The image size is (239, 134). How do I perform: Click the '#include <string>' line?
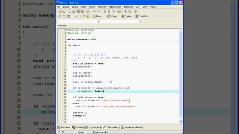coord(80,33)
